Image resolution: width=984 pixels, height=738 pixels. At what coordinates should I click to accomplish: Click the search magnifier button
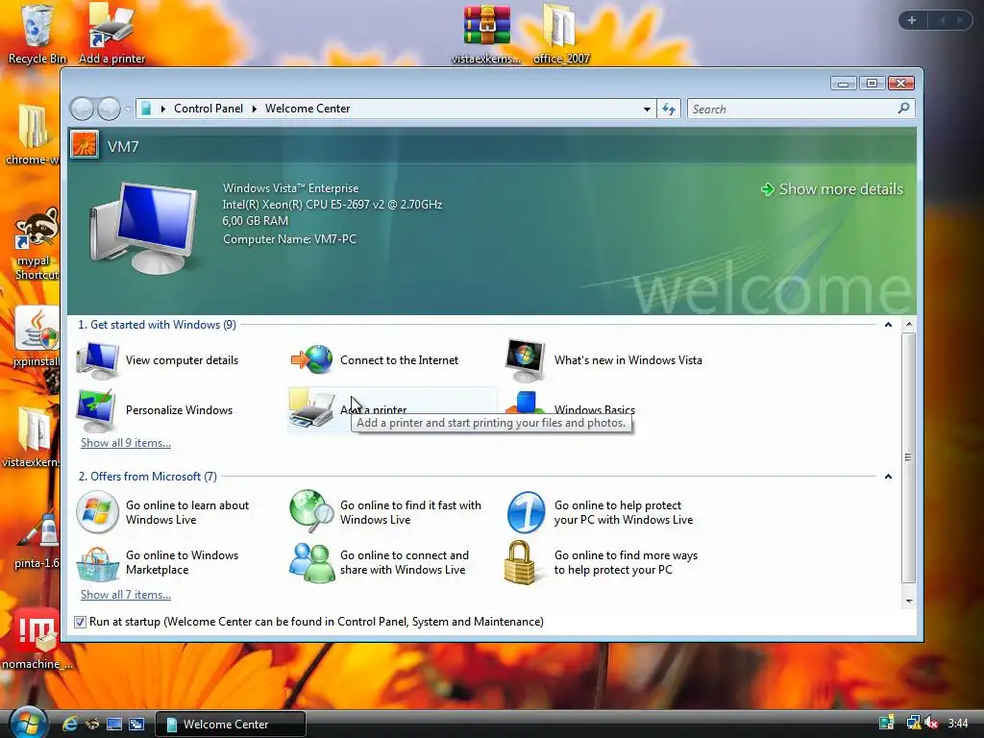tap(903, 109)
